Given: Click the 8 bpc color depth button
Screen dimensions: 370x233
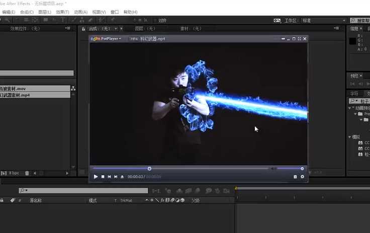Looking at the screenshot, I should click(x=14, y=173).
